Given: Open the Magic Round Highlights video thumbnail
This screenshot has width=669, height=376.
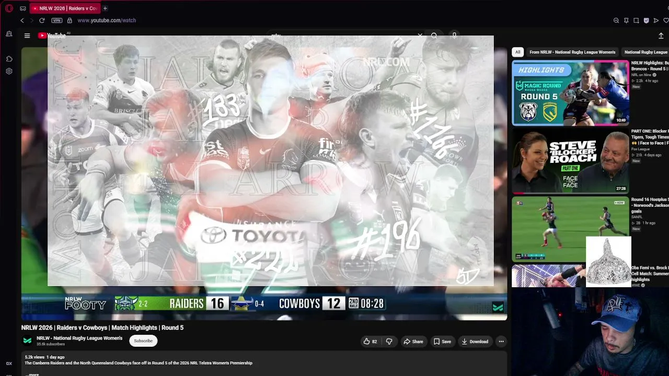Looking at the screenshot, I should 570,93.
